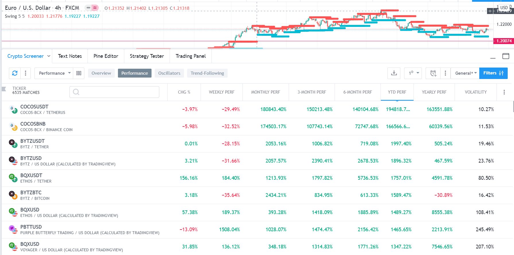This screenshot has width=514, height=255.
Task: Click BYTZUSDT coin logo
Action: tap(13, 144)
